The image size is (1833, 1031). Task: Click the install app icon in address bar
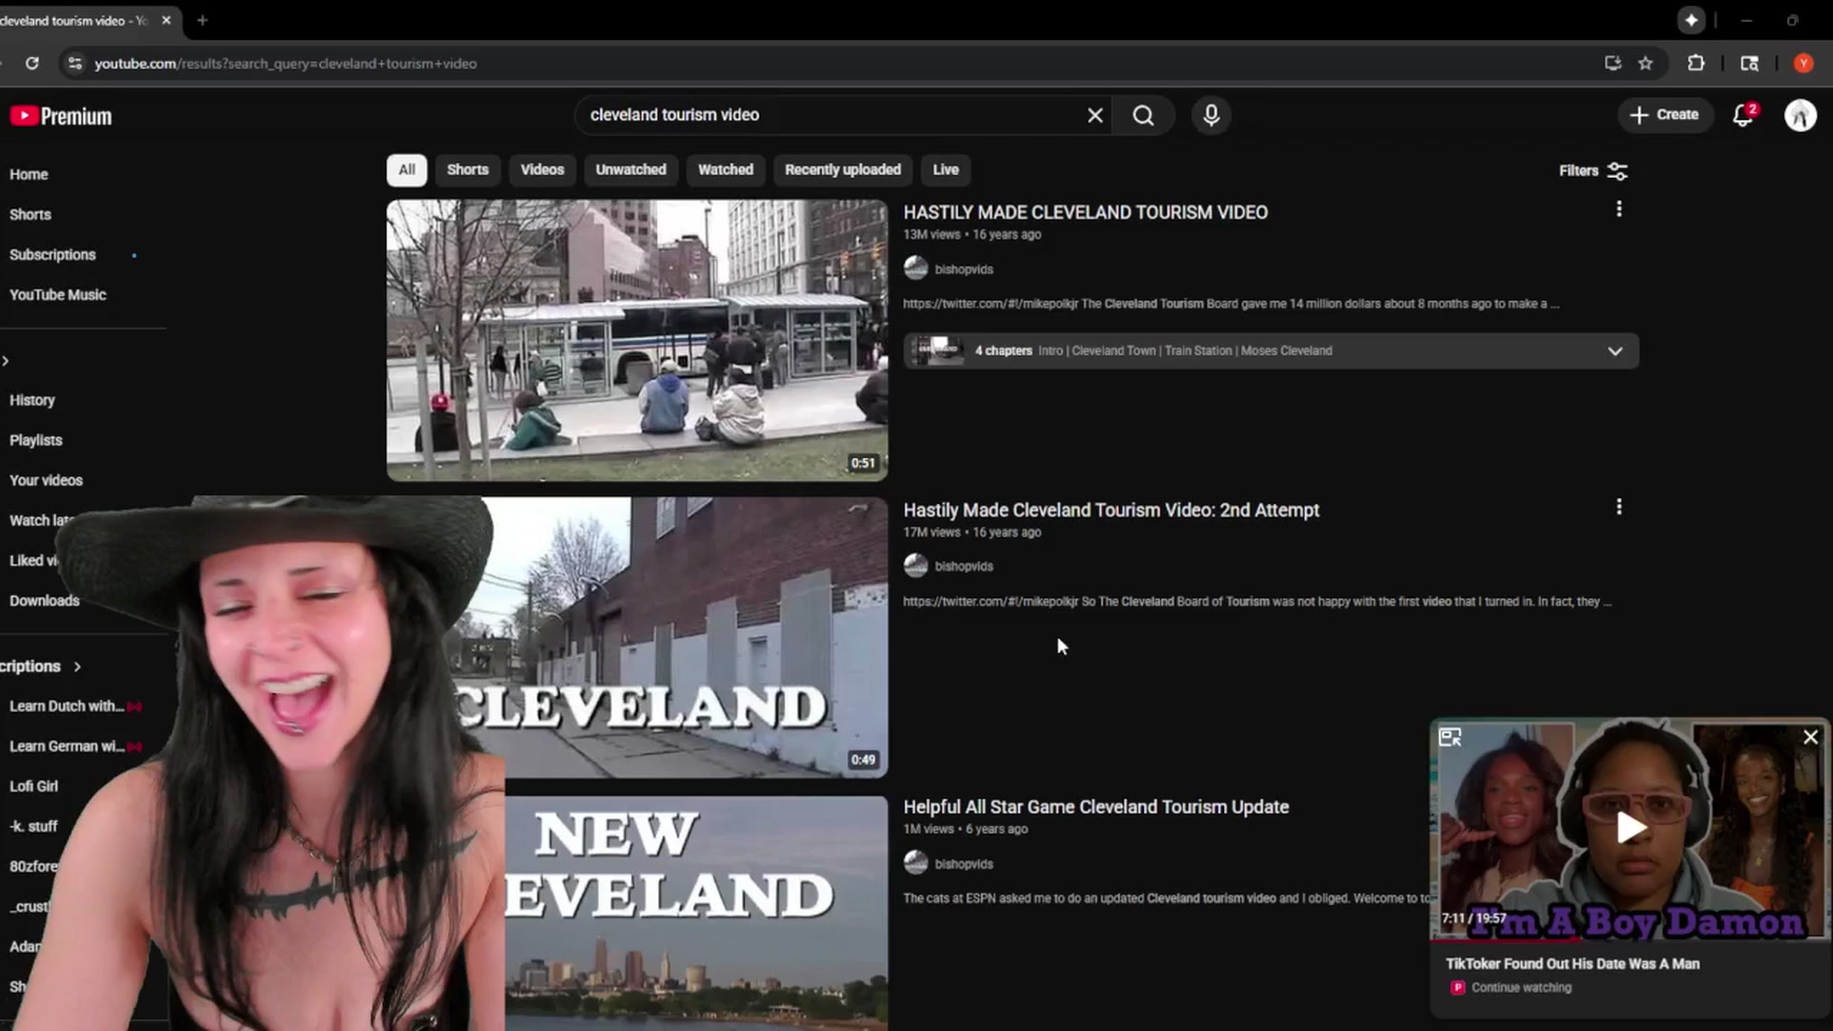[x=1612, y=63]
